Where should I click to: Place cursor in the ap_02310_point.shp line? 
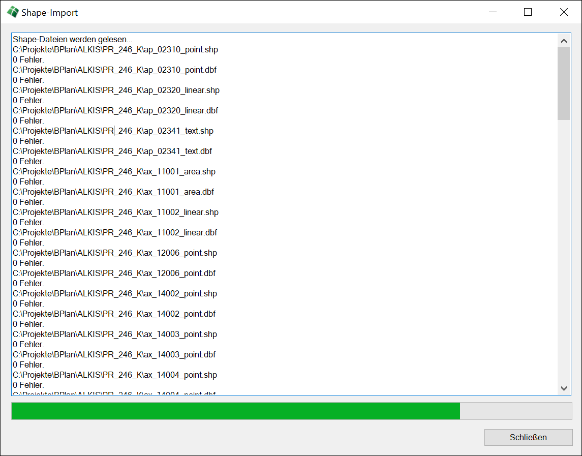coord(115,49)
